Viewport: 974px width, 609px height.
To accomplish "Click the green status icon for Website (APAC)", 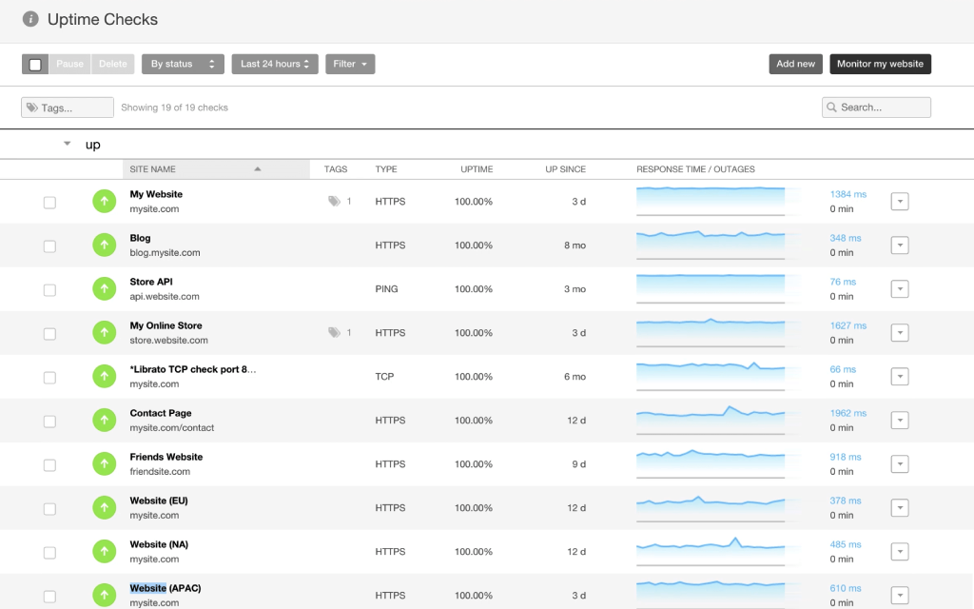I will (104, 595).
